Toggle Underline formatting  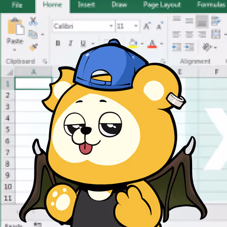pos(83,44)
